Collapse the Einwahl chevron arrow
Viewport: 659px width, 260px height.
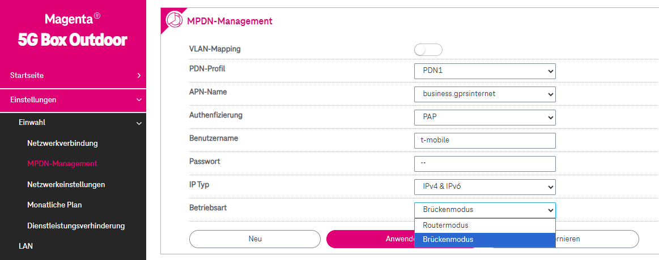pyautogui.click(x=139, y=123)
